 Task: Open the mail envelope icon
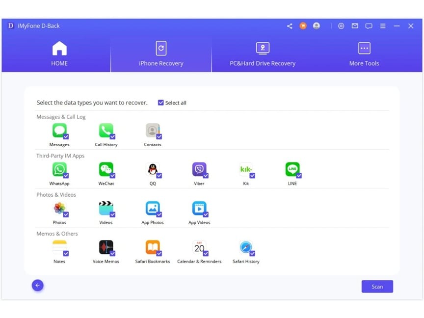click(355, 26)
